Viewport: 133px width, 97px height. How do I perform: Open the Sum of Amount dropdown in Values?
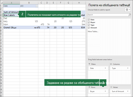[x=128, y=91]
